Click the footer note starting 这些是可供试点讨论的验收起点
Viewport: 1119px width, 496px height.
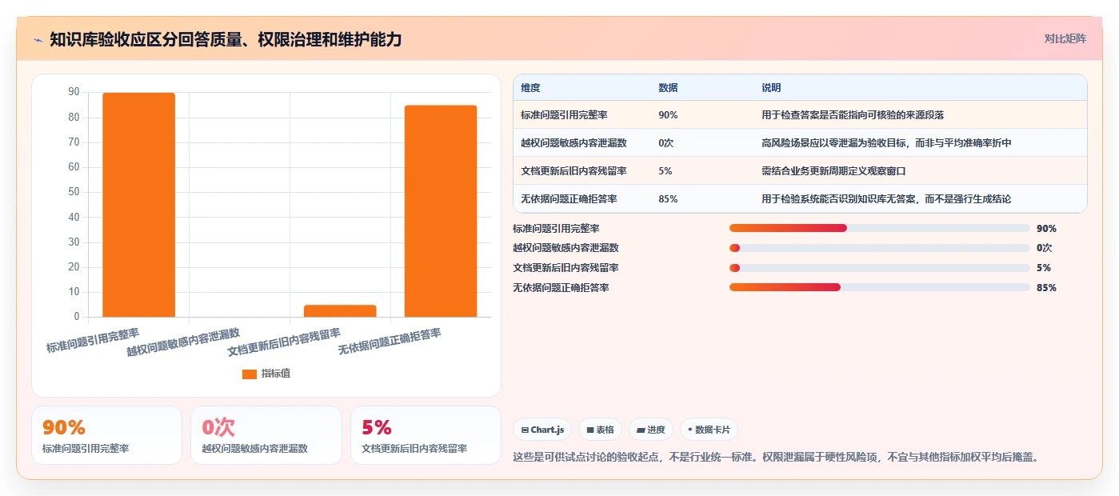pos(775,458)
